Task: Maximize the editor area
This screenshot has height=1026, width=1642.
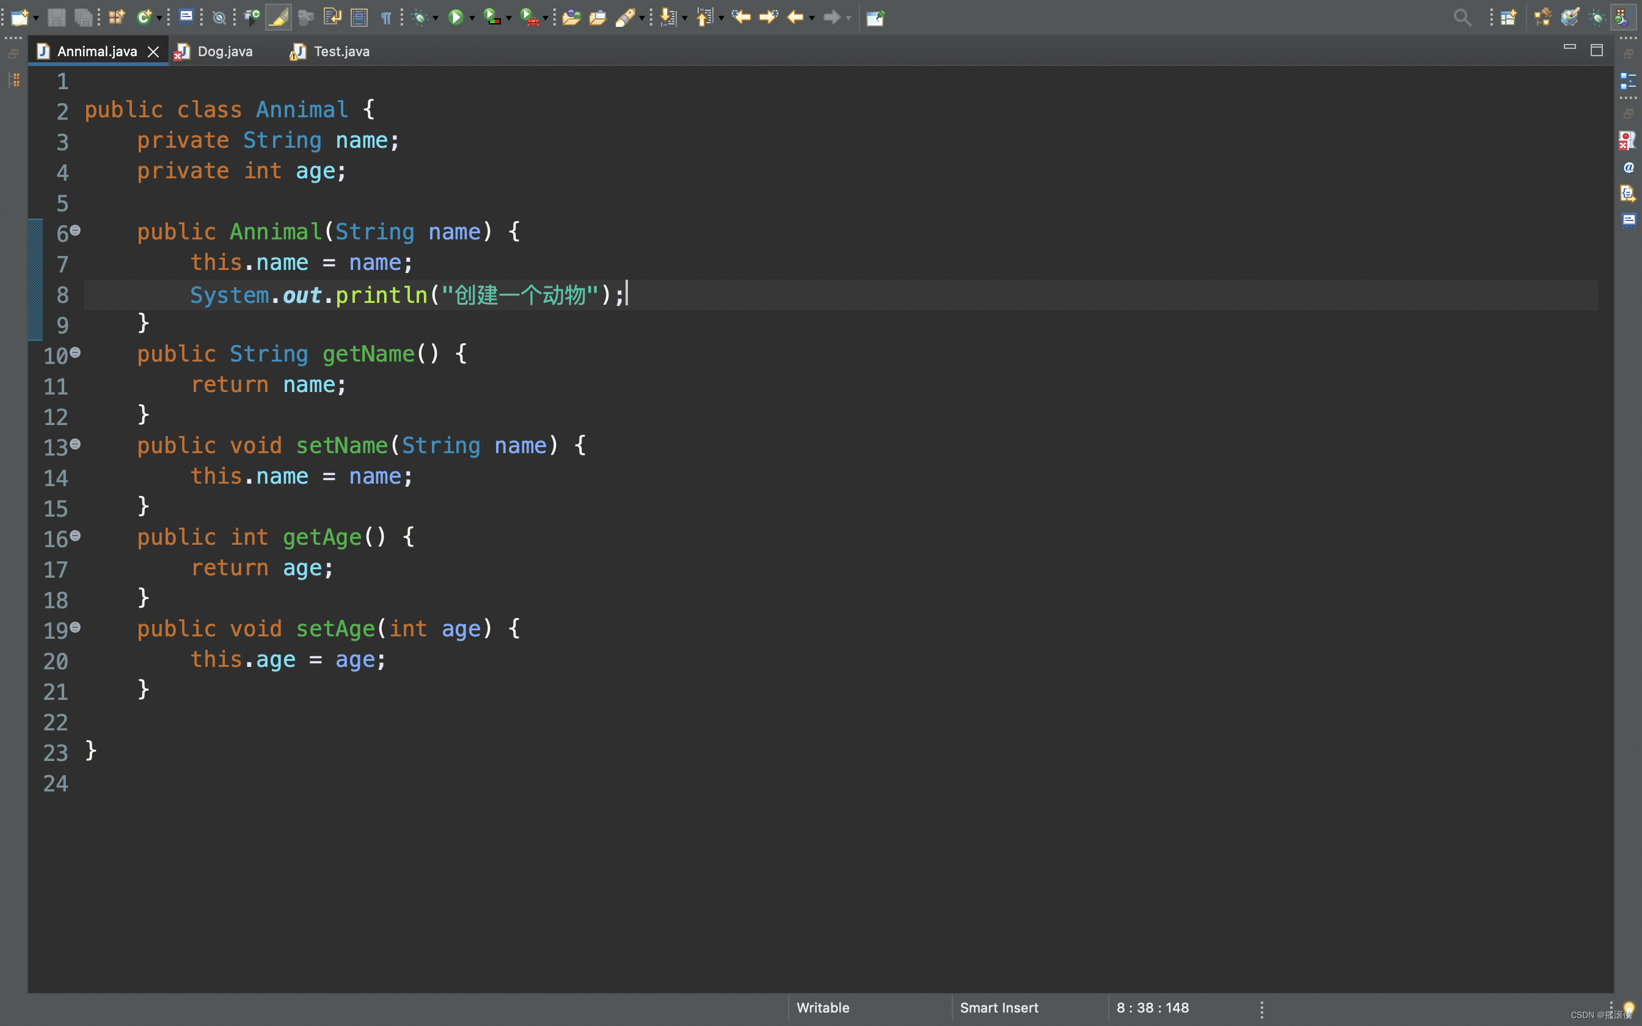Action: [1597, 50]
